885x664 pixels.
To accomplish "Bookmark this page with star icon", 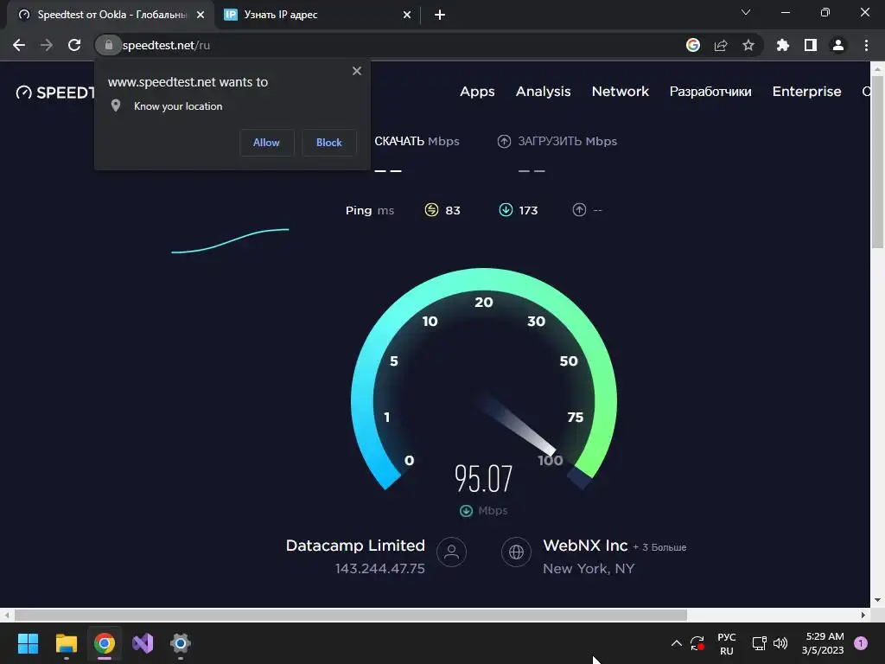I will [x=748, y=45].
